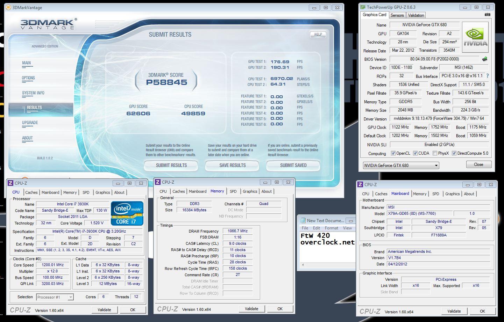This screenshot has width=504, height=322.
Task: Toggle the DirectCompute 5.0 checkbox
Action: click(454, 153)
